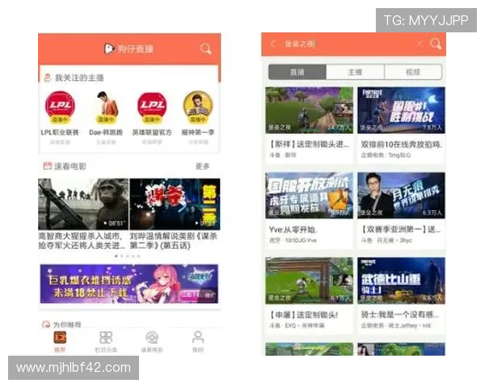This screenshot has height=388, width=485.
Task: Tap the search icon in left app header
Action: click(x=205, y=48)
